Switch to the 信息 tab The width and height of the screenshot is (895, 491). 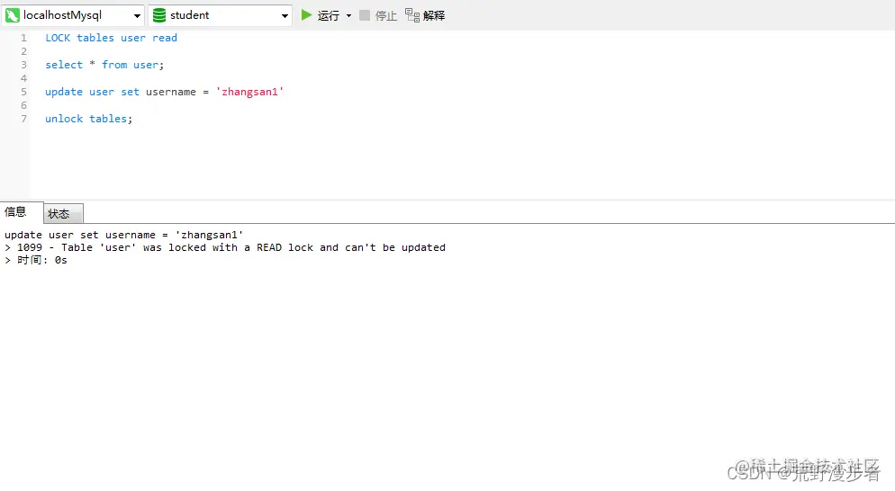point(15,212)
